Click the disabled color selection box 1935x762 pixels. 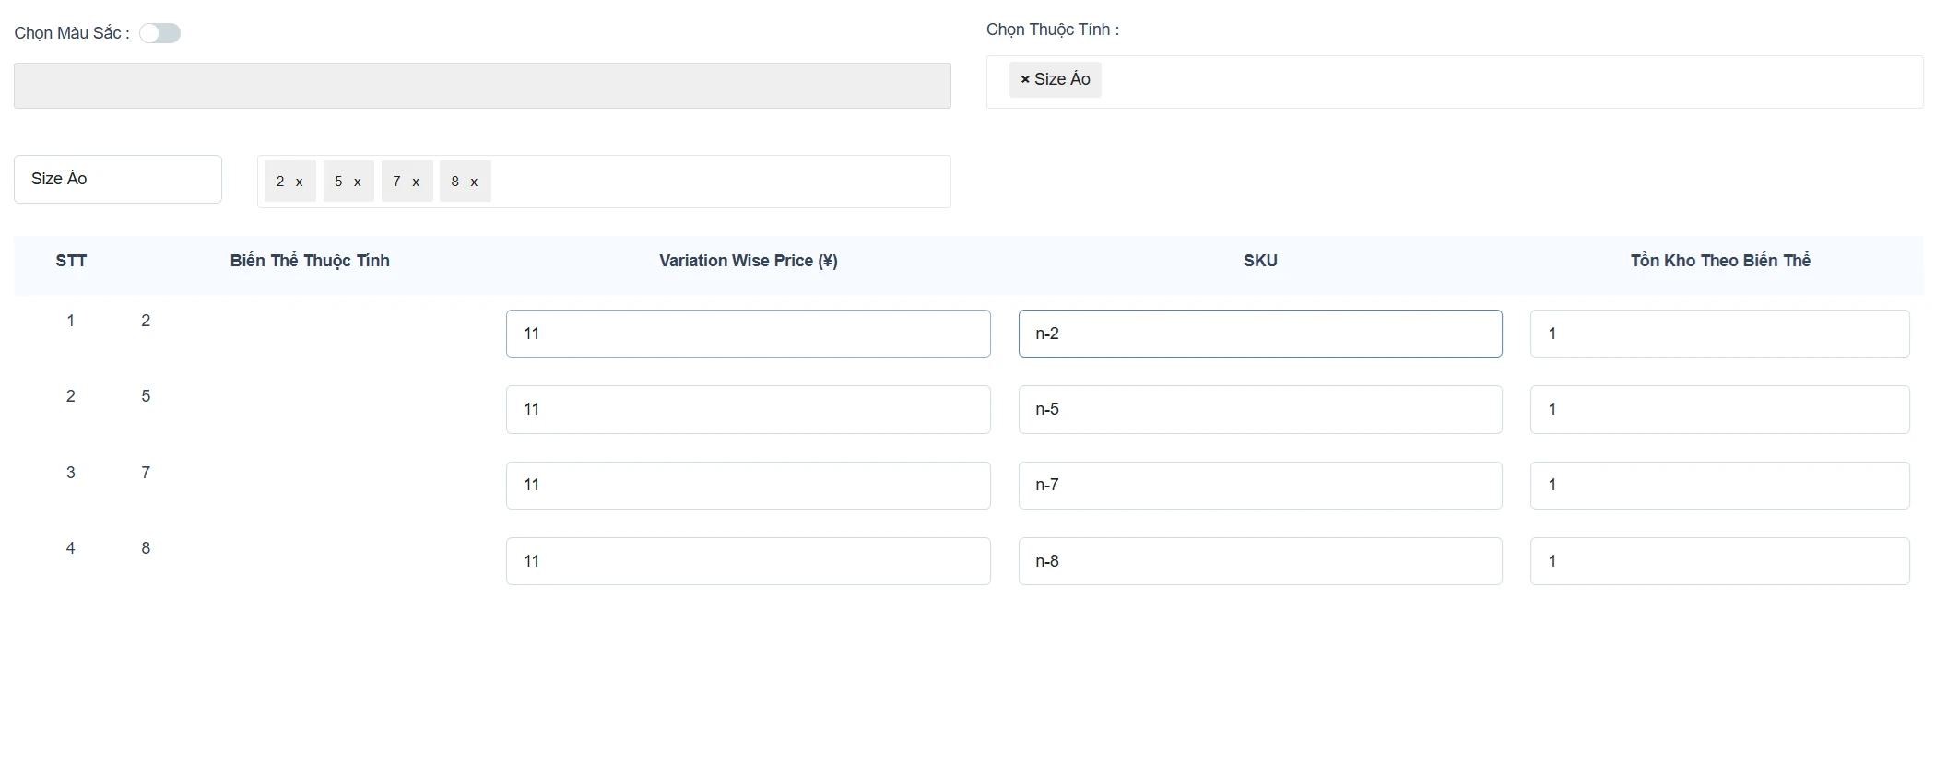(482, 86)
